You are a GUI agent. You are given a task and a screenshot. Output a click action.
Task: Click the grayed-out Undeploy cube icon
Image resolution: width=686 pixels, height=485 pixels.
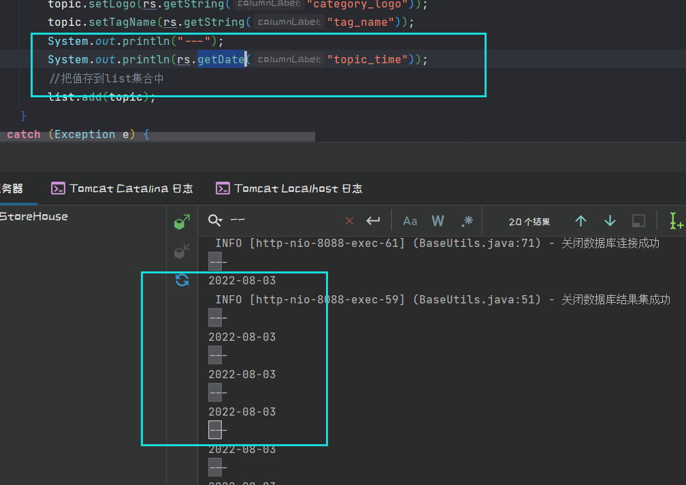[x=182, y=251]
